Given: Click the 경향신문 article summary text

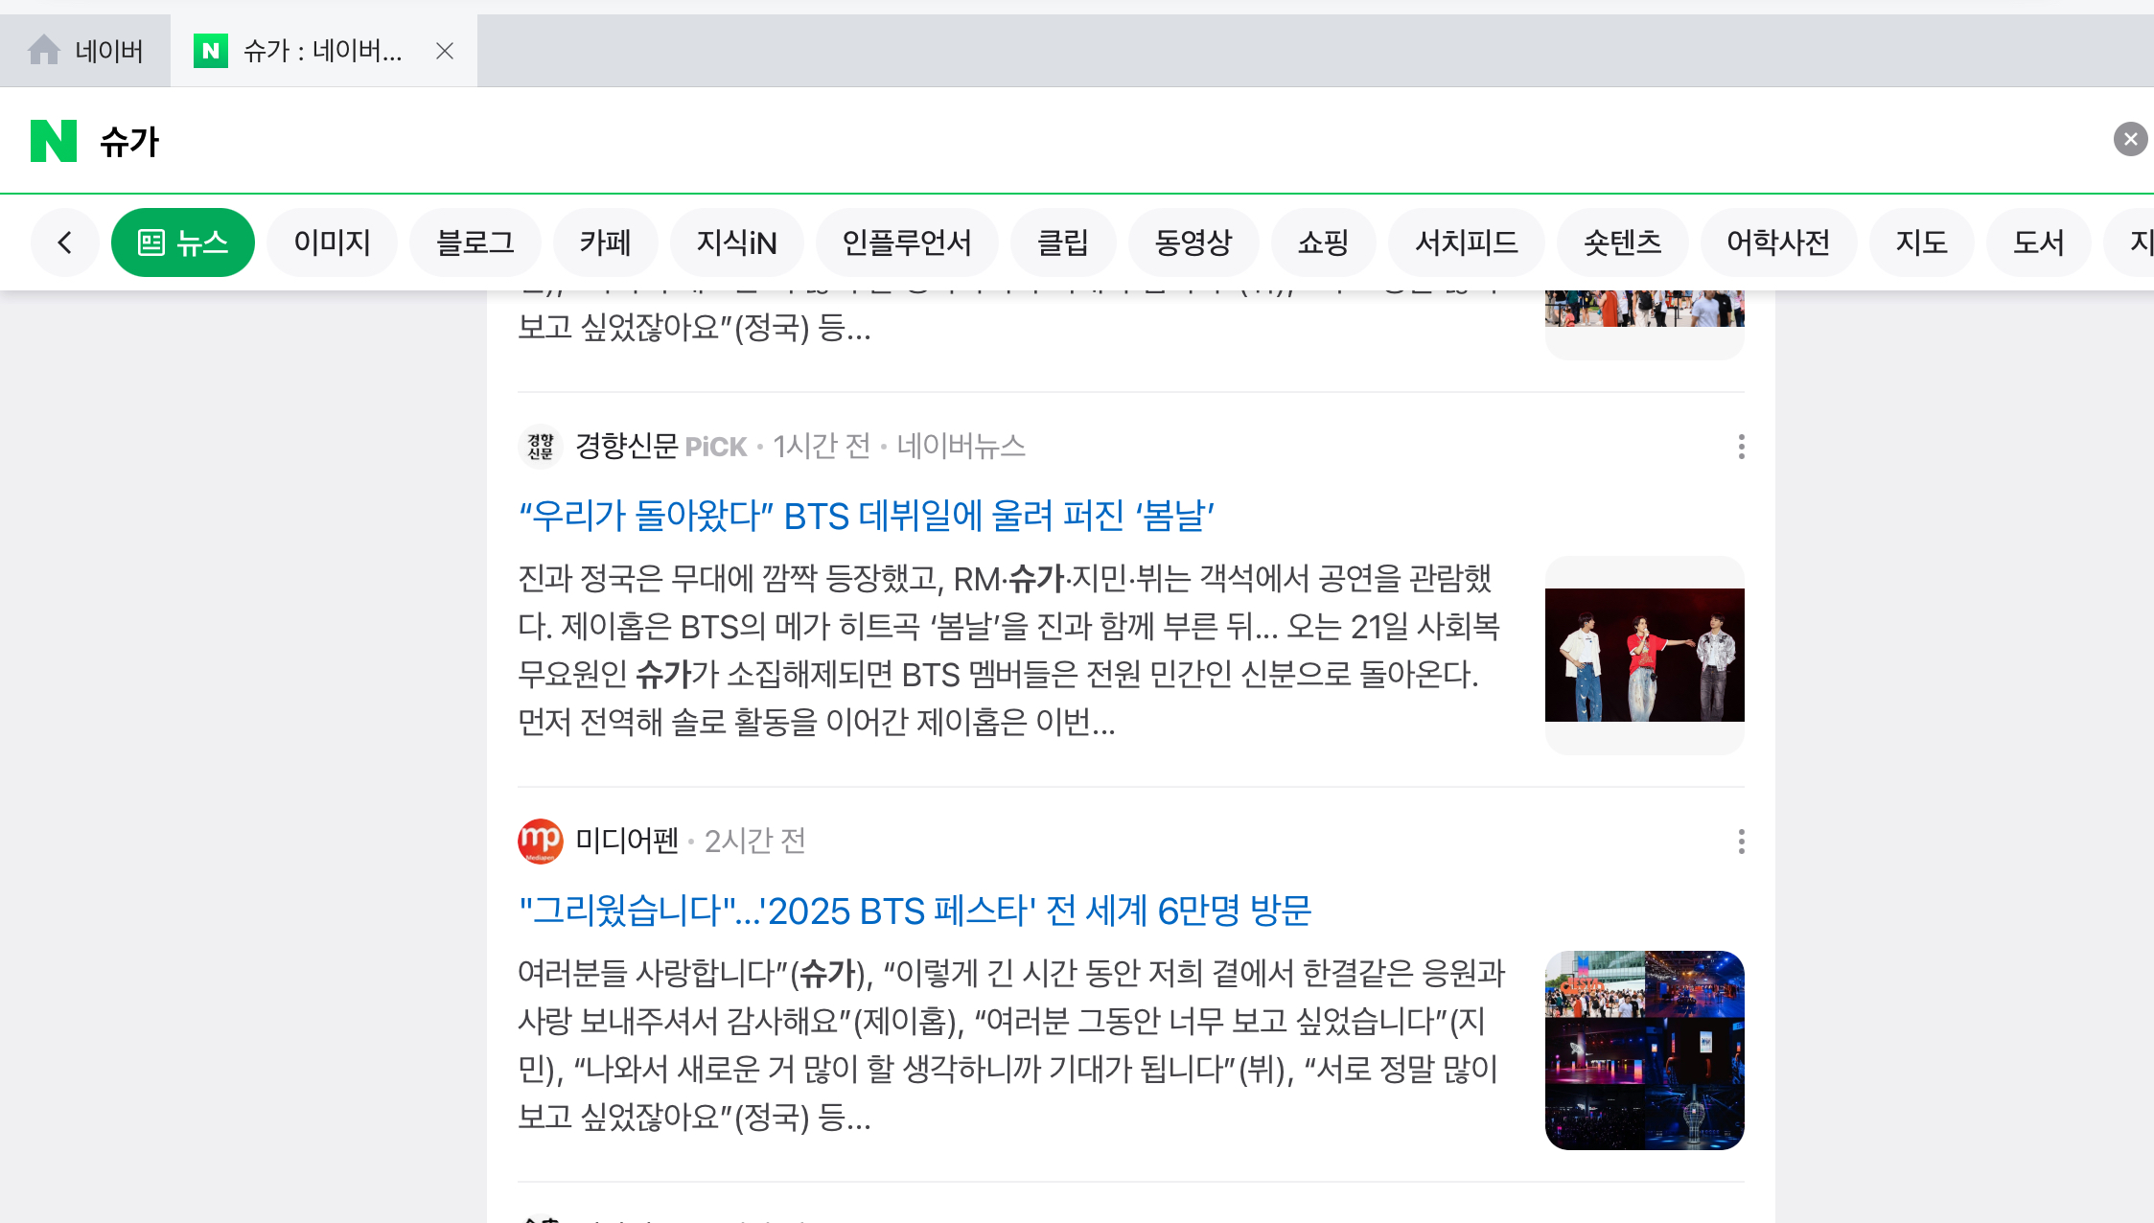Looking at the screenshot, I should point(1011,650).
